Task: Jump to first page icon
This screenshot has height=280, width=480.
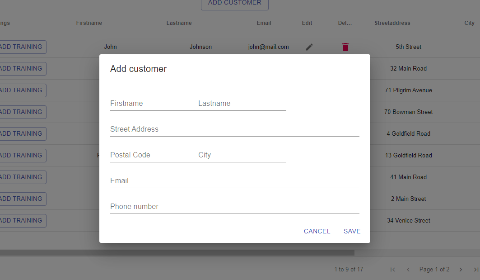Action: 393,270
